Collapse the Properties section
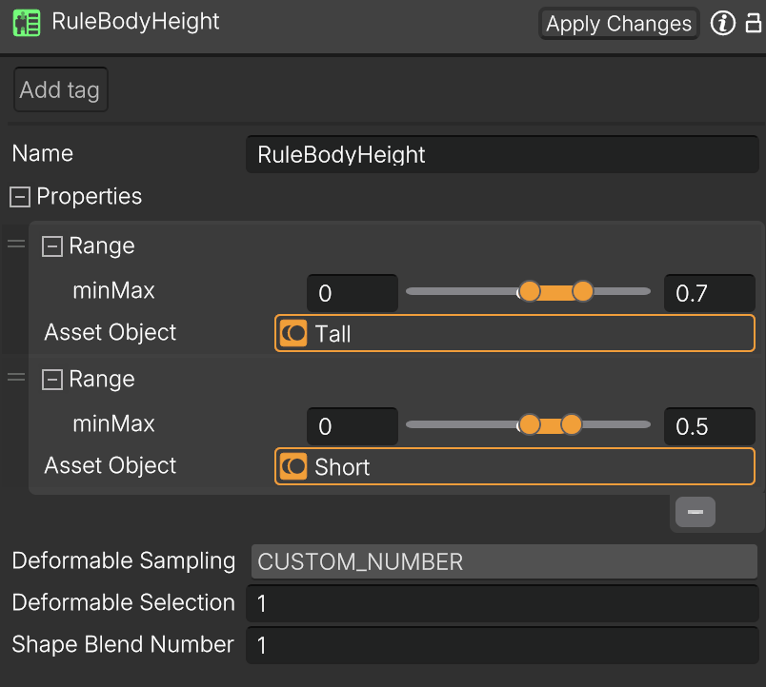This screenshot has height=687, width=766. tap(20, 197)
